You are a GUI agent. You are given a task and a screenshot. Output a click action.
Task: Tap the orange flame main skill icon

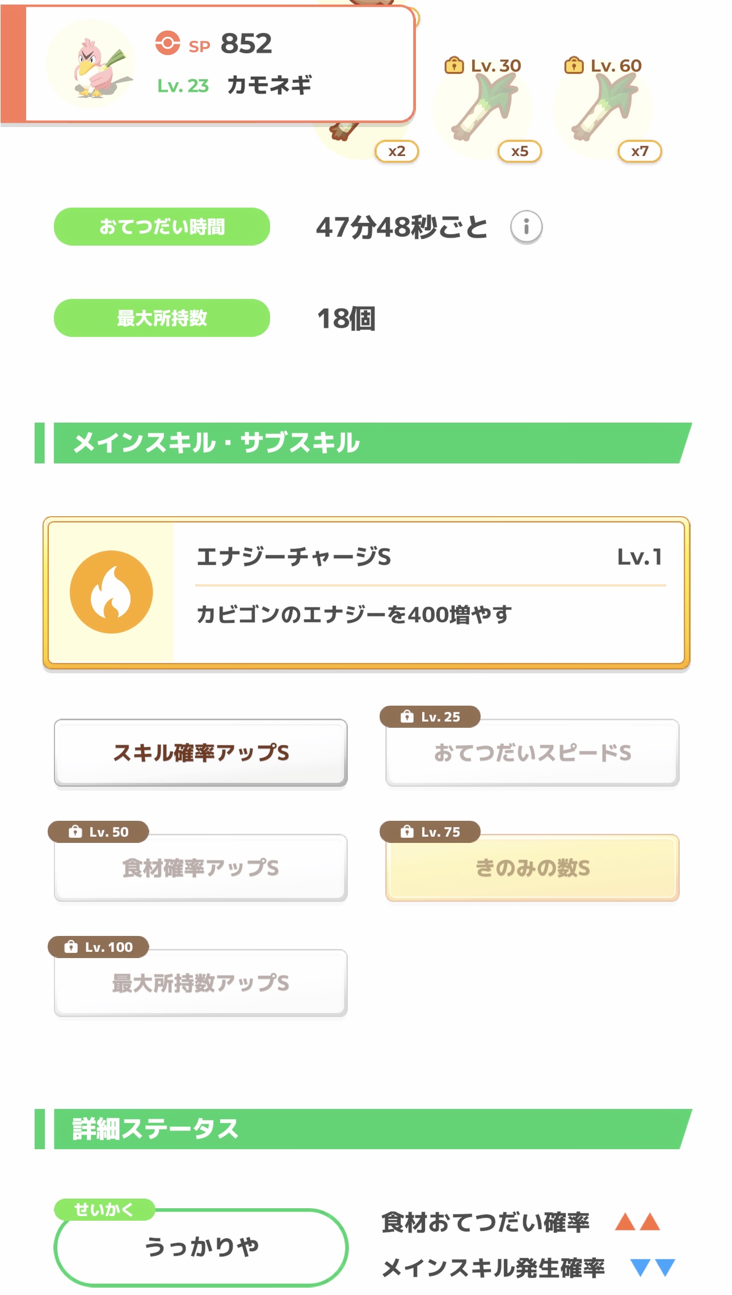111,592
